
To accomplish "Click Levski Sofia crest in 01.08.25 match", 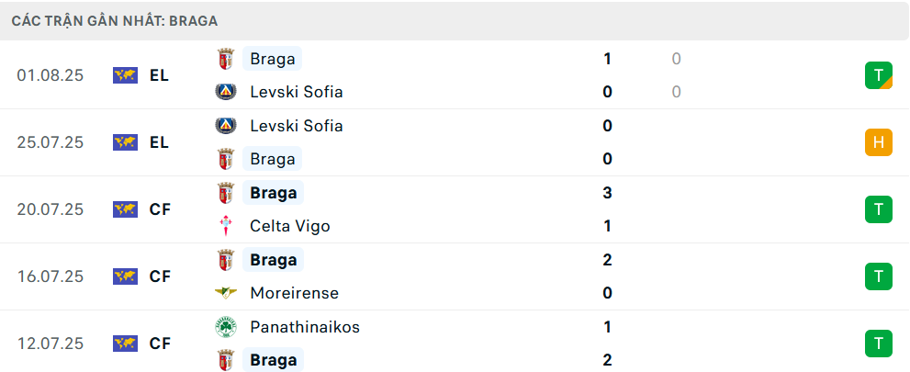I will tap(225, 92).
